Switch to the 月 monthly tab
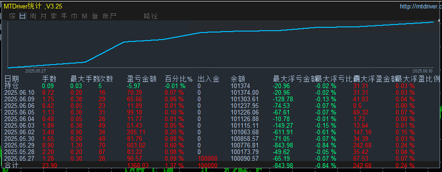This screenshot has width=442, height=172. (x=43, y=16)
